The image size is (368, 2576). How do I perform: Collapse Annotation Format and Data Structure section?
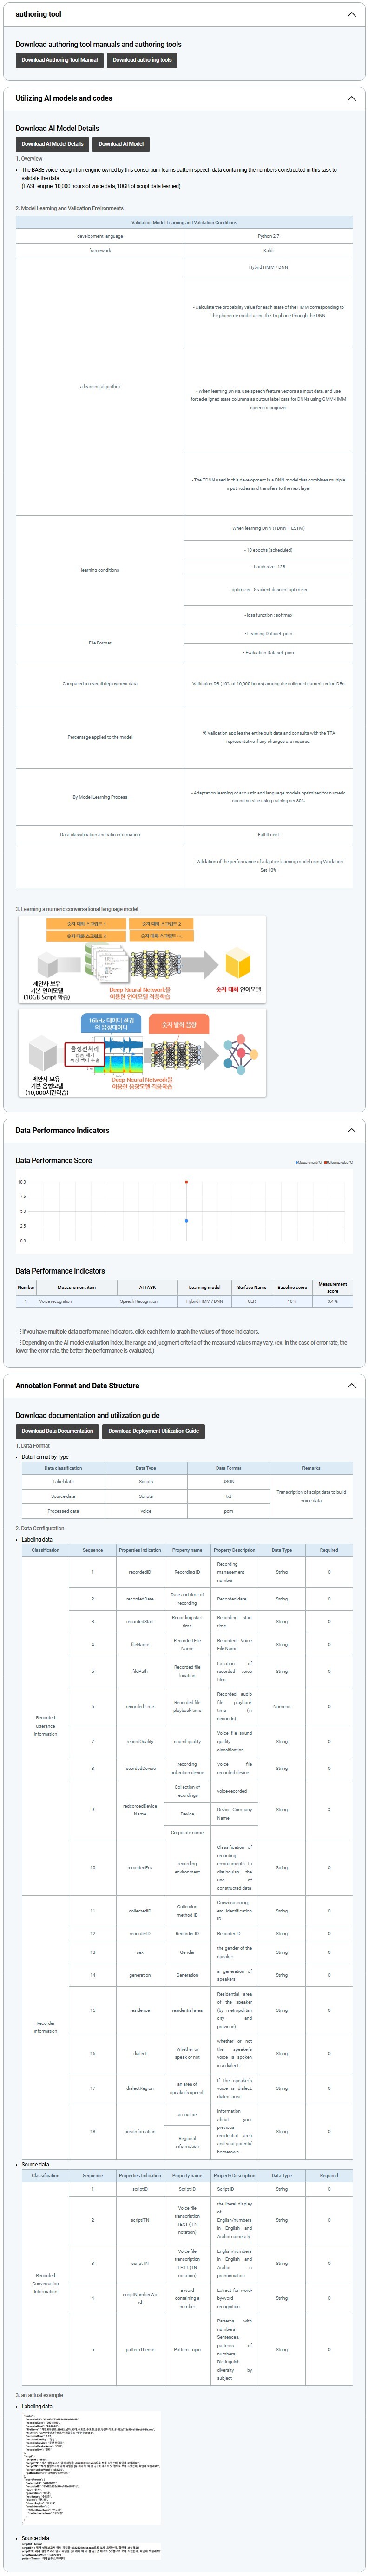pos(351,1386)
